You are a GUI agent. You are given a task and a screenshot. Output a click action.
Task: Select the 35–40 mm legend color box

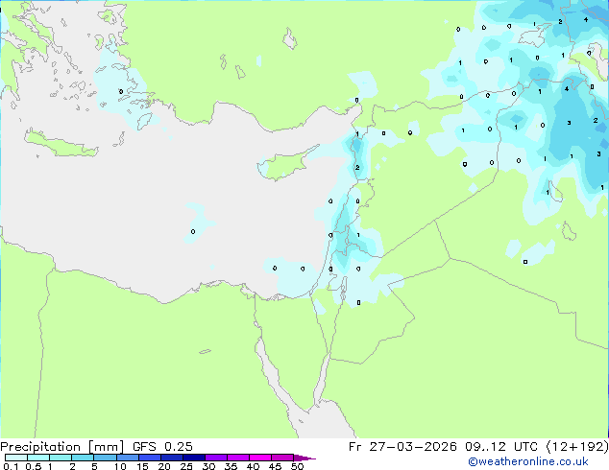pos(238,458)
